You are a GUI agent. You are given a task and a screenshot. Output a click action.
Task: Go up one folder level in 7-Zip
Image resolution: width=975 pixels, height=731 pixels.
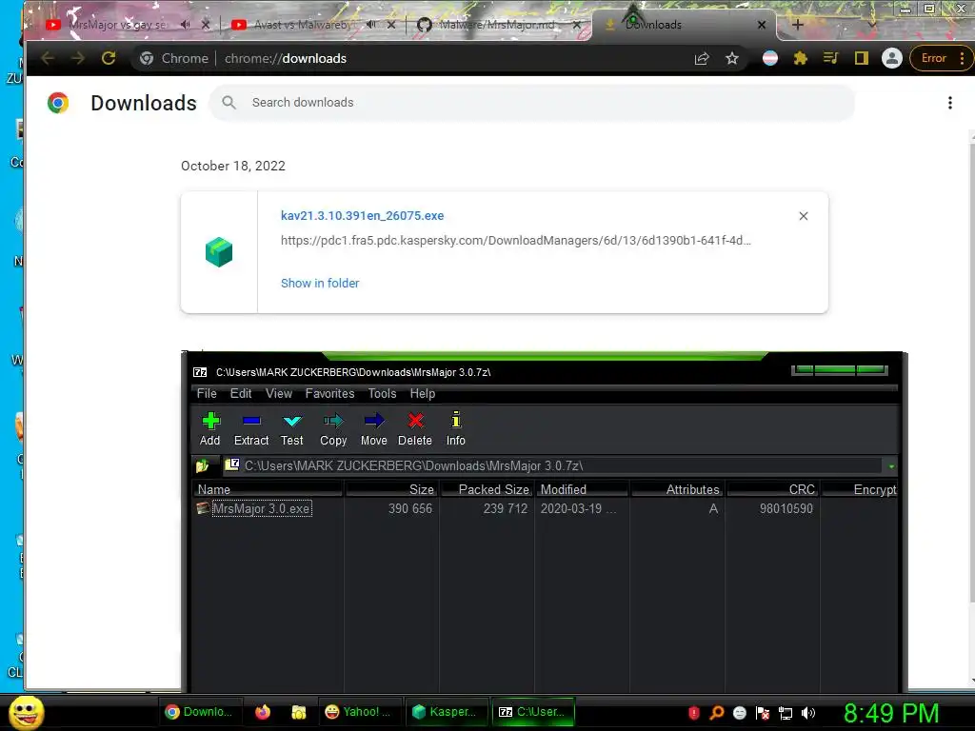pos(203,465)
